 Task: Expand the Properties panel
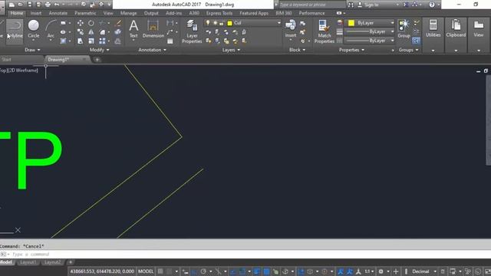pyautogui.click(x=351, y=50)
